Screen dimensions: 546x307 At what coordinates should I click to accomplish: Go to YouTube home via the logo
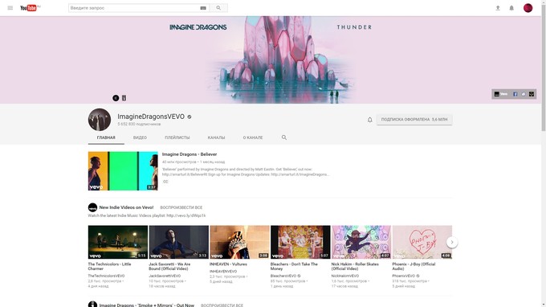pos(30,8)
